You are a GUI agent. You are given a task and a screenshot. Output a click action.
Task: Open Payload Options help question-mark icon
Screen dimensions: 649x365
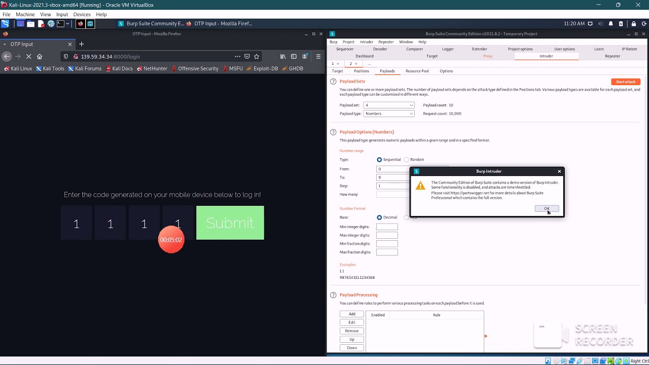tap(333, 132)
